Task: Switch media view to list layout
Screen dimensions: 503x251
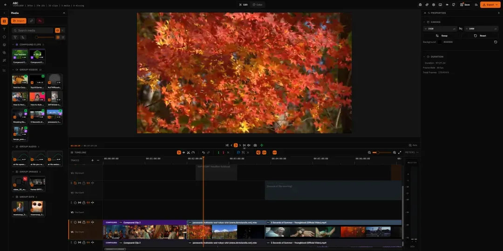Action: point(63,37)
